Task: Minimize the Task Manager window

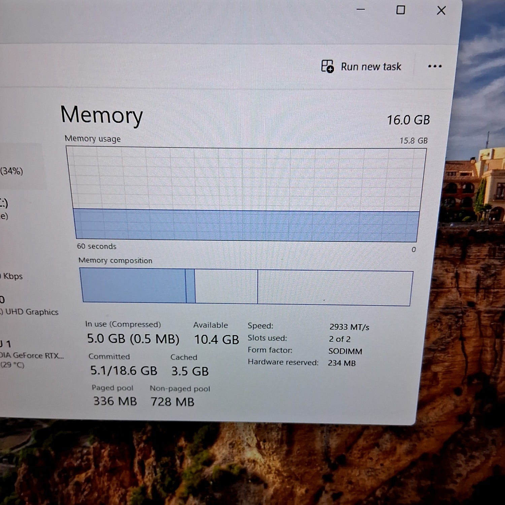Action: [x=361, y=9]
